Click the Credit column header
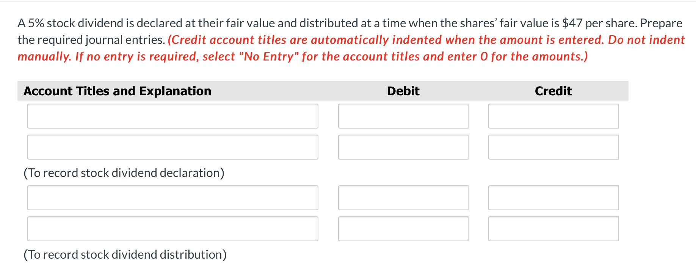The height and width of the screenshot is (270, 696). coord(553,91)
